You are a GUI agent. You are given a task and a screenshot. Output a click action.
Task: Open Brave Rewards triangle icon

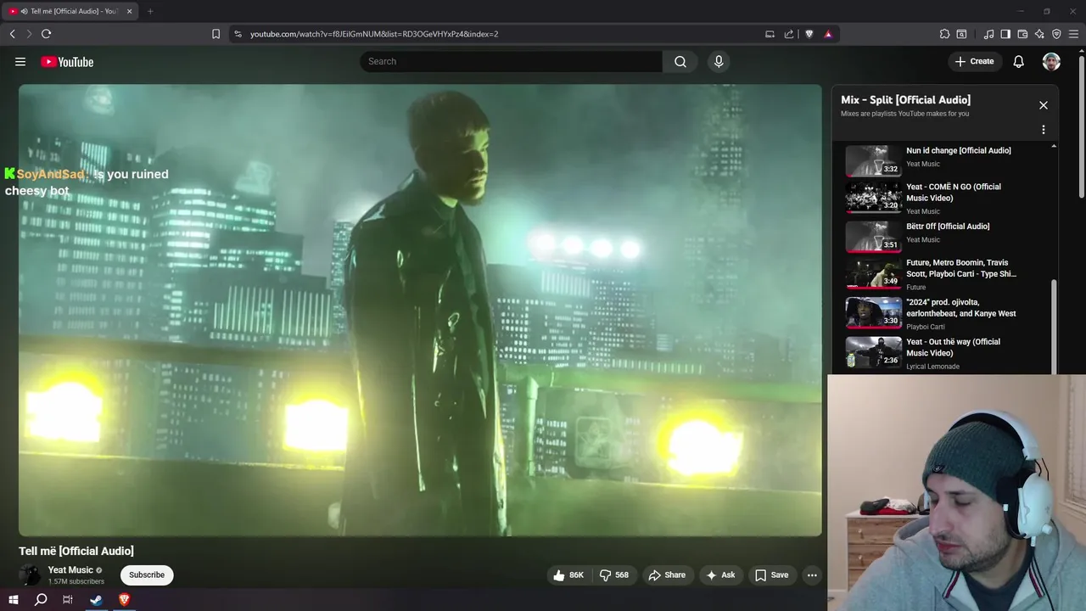[x=828, y=34]
